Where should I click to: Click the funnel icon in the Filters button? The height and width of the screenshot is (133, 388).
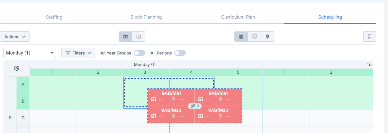68,53
